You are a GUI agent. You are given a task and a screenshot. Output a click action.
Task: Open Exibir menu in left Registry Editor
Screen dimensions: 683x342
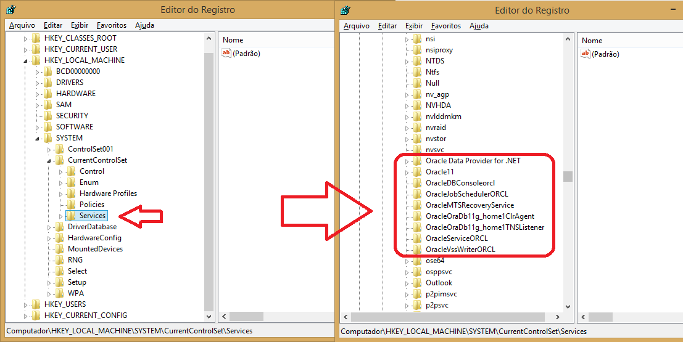coord(80,25)
